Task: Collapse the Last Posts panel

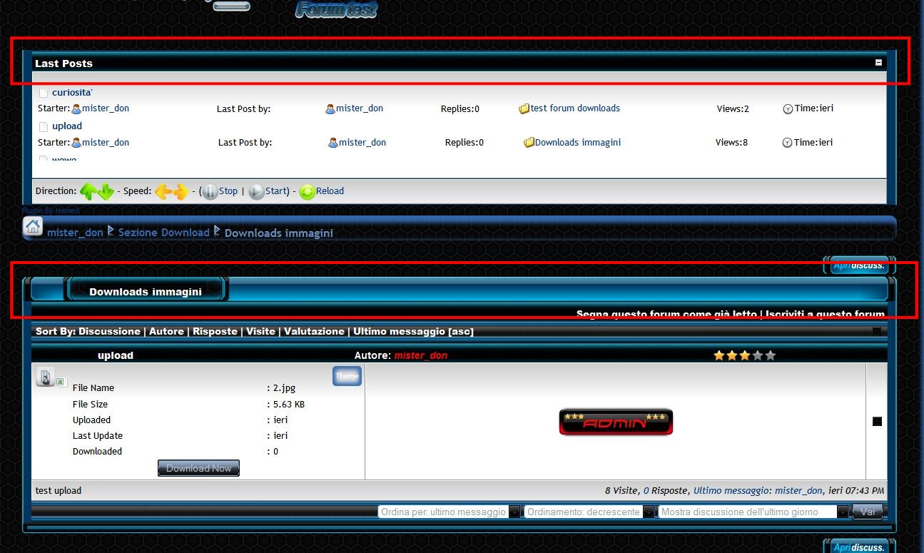Action: (x=878, y=63)
